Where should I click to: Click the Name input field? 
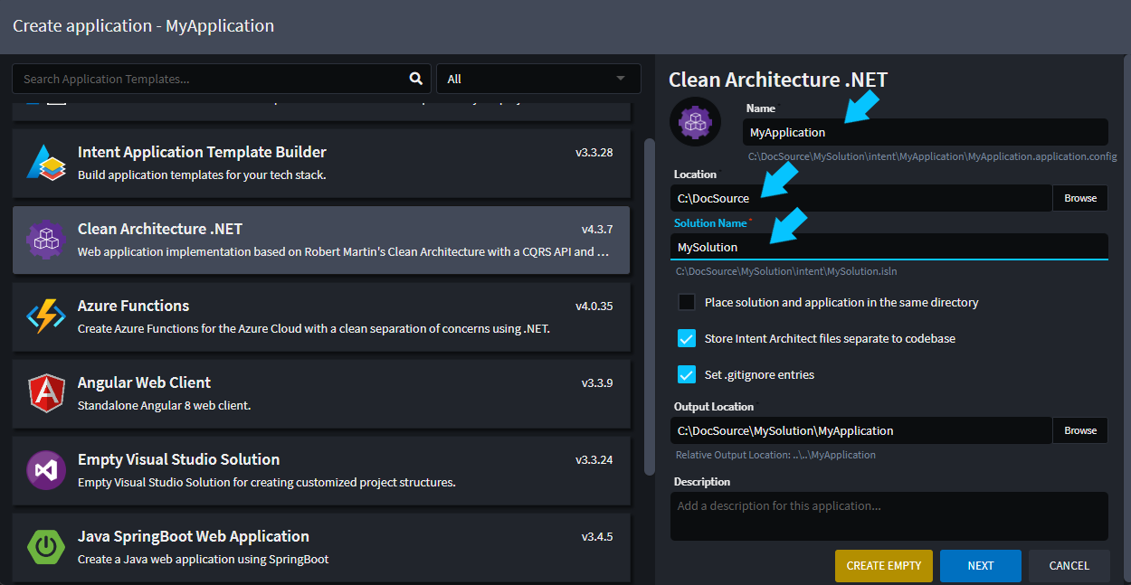coord(926,132)
